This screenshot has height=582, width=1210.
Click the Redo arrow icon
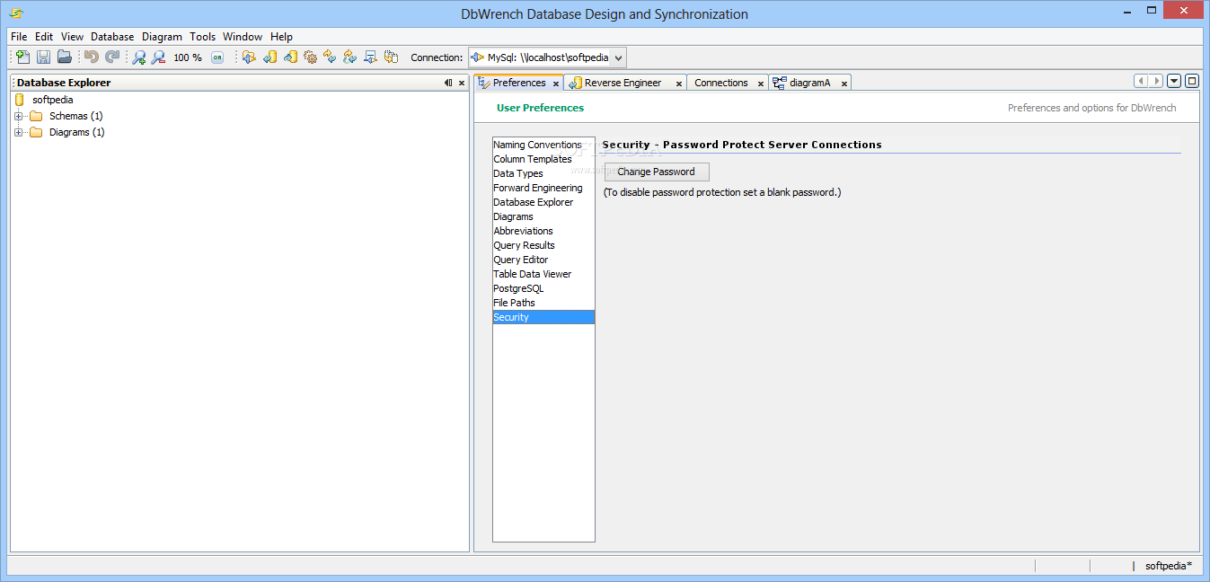tap(112, 57)
